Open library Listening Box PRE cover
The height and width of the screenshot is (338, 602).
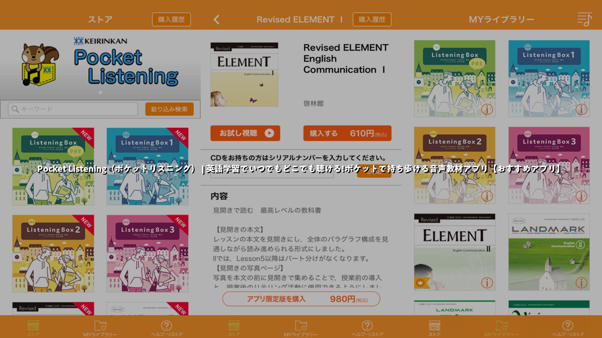[455, 79]
